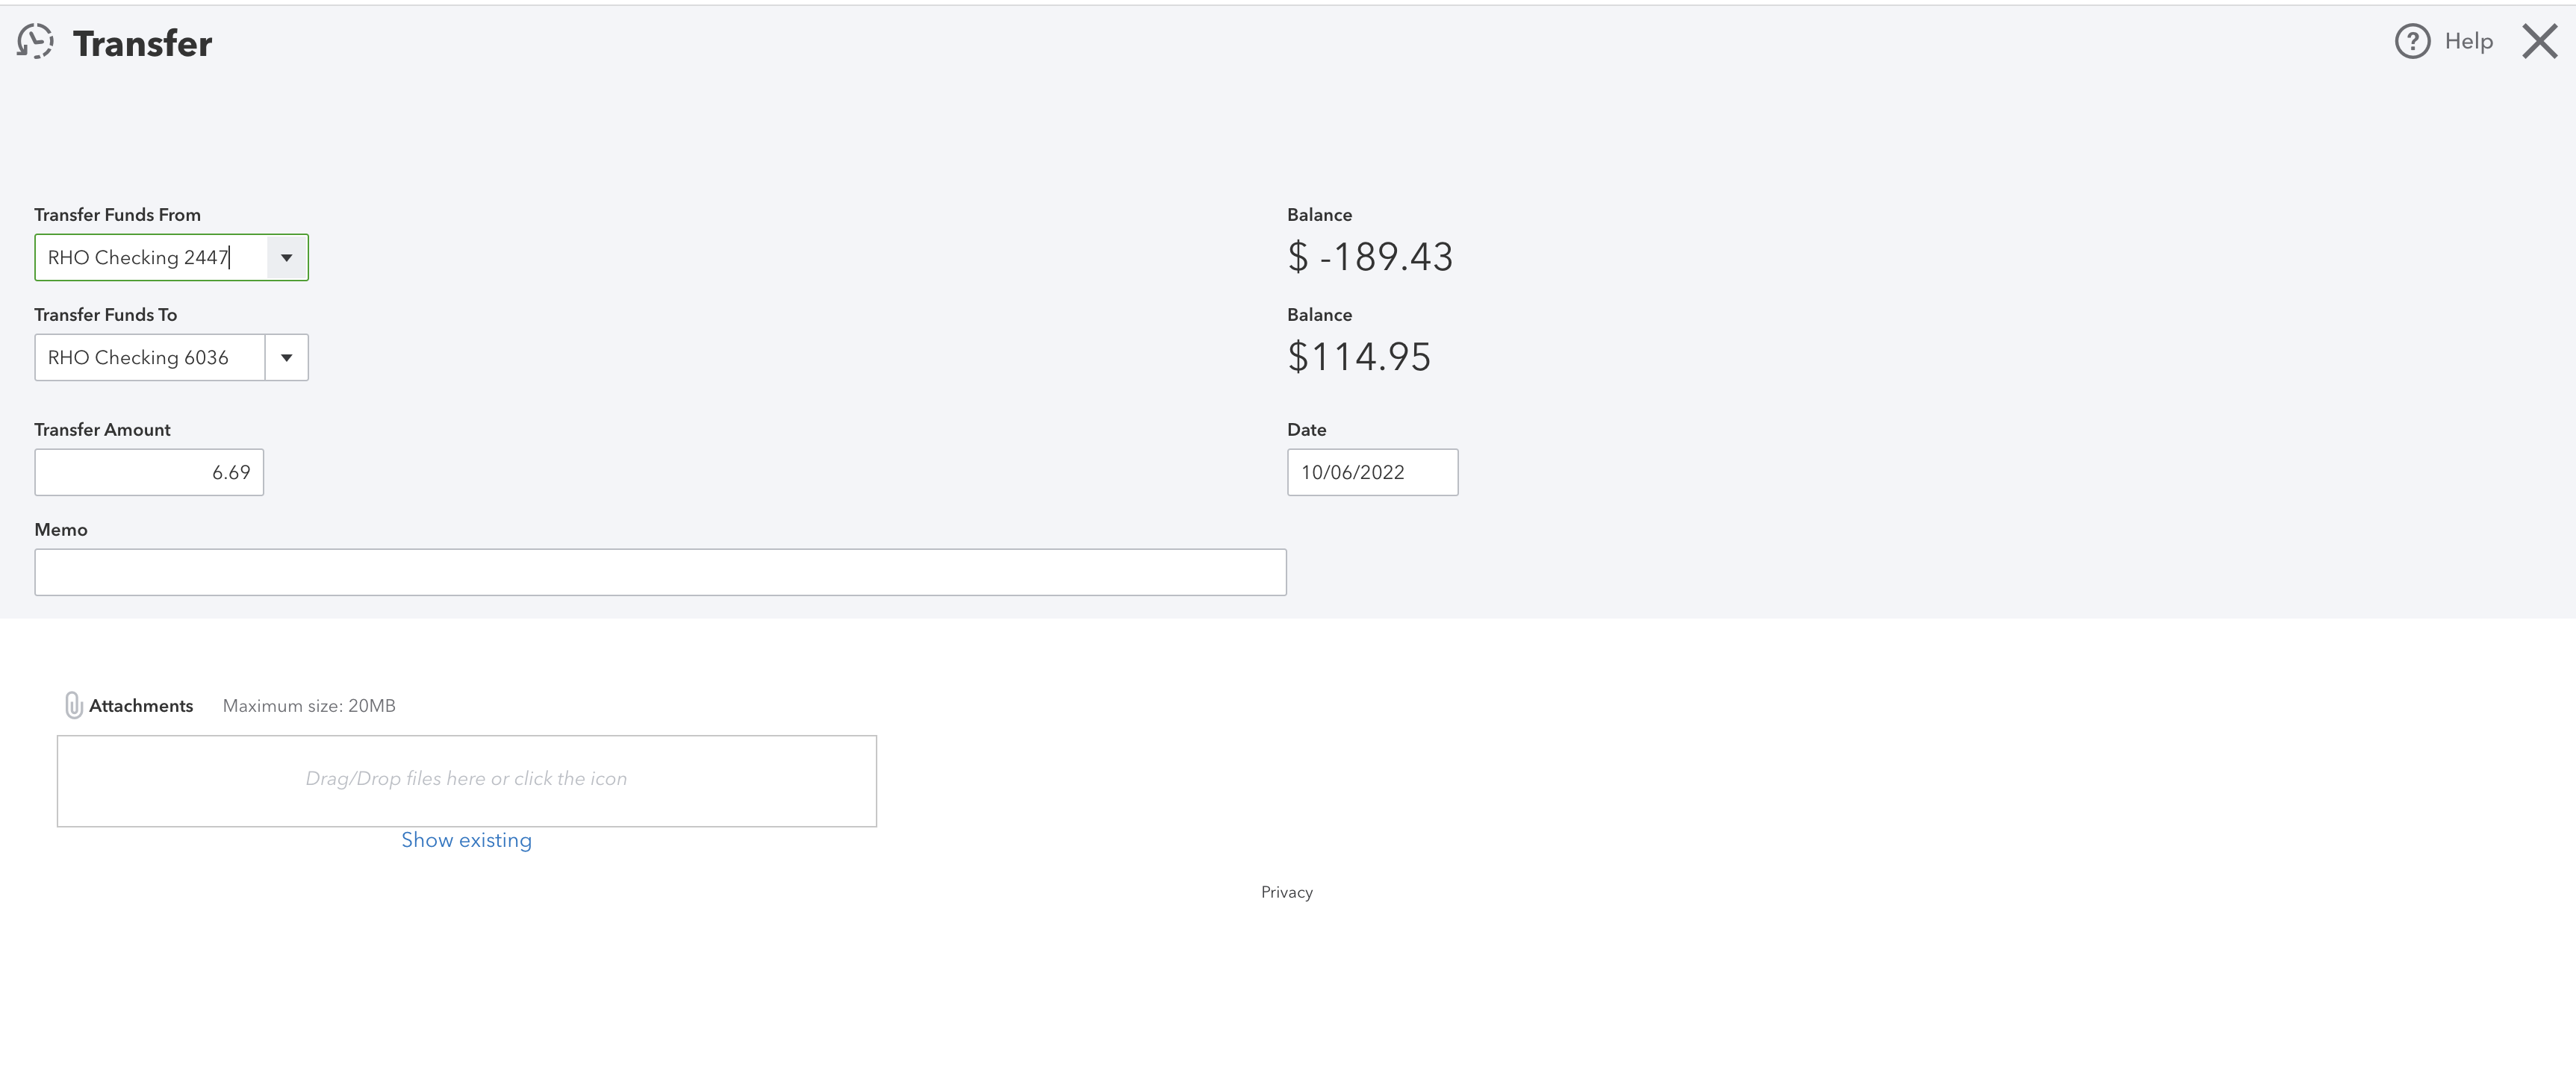Click the Attachments label text
2576x1067 pixels.
[x=141, y=705]
